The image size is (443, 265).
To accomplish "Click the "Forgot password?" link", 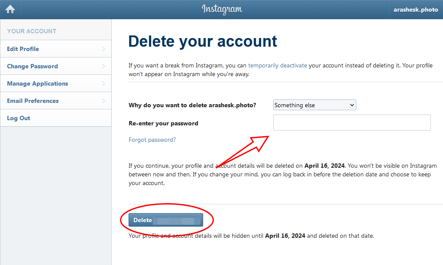I will click(152, 140).
